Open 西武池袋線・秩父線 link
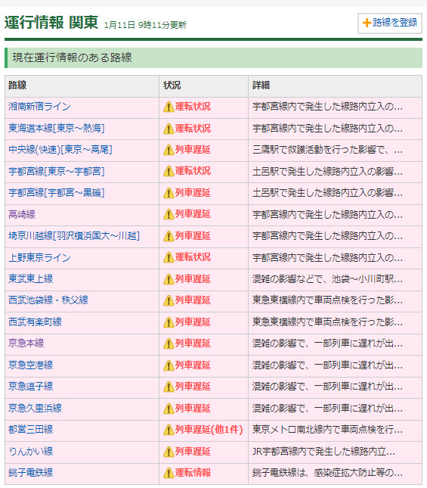Viewport: 427px width, 488px height. tap(48, 300)
